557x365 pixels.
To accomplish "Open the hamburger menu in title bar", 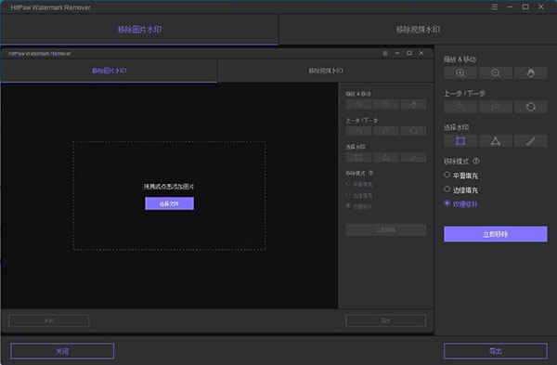I will point(495,7).
